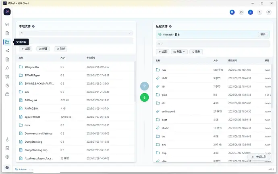This screenshot has height=174, width=278.
Task: Open the local drive C: dropdown
Action: pos(76,33)
